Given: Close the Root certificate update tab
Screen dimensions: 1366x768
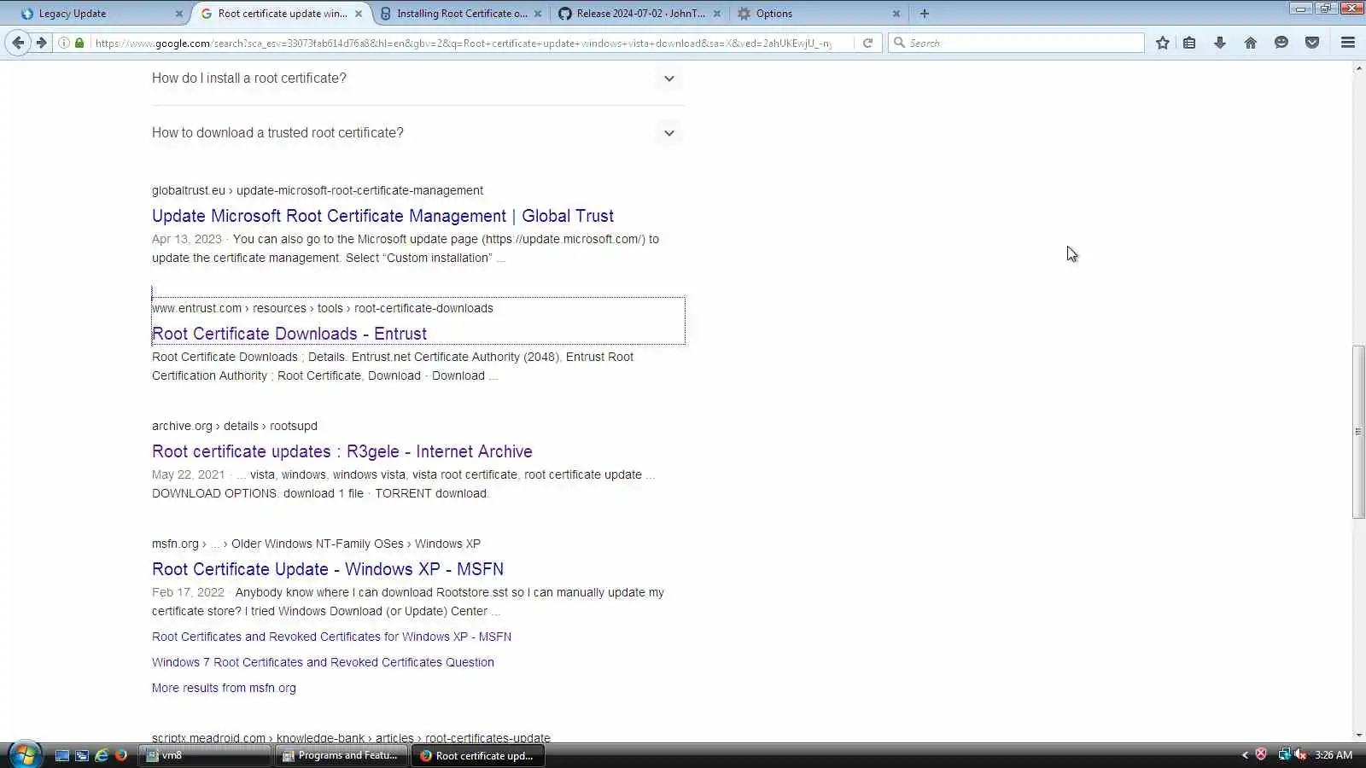Looking at the screenshot, I should pos(359,14).
